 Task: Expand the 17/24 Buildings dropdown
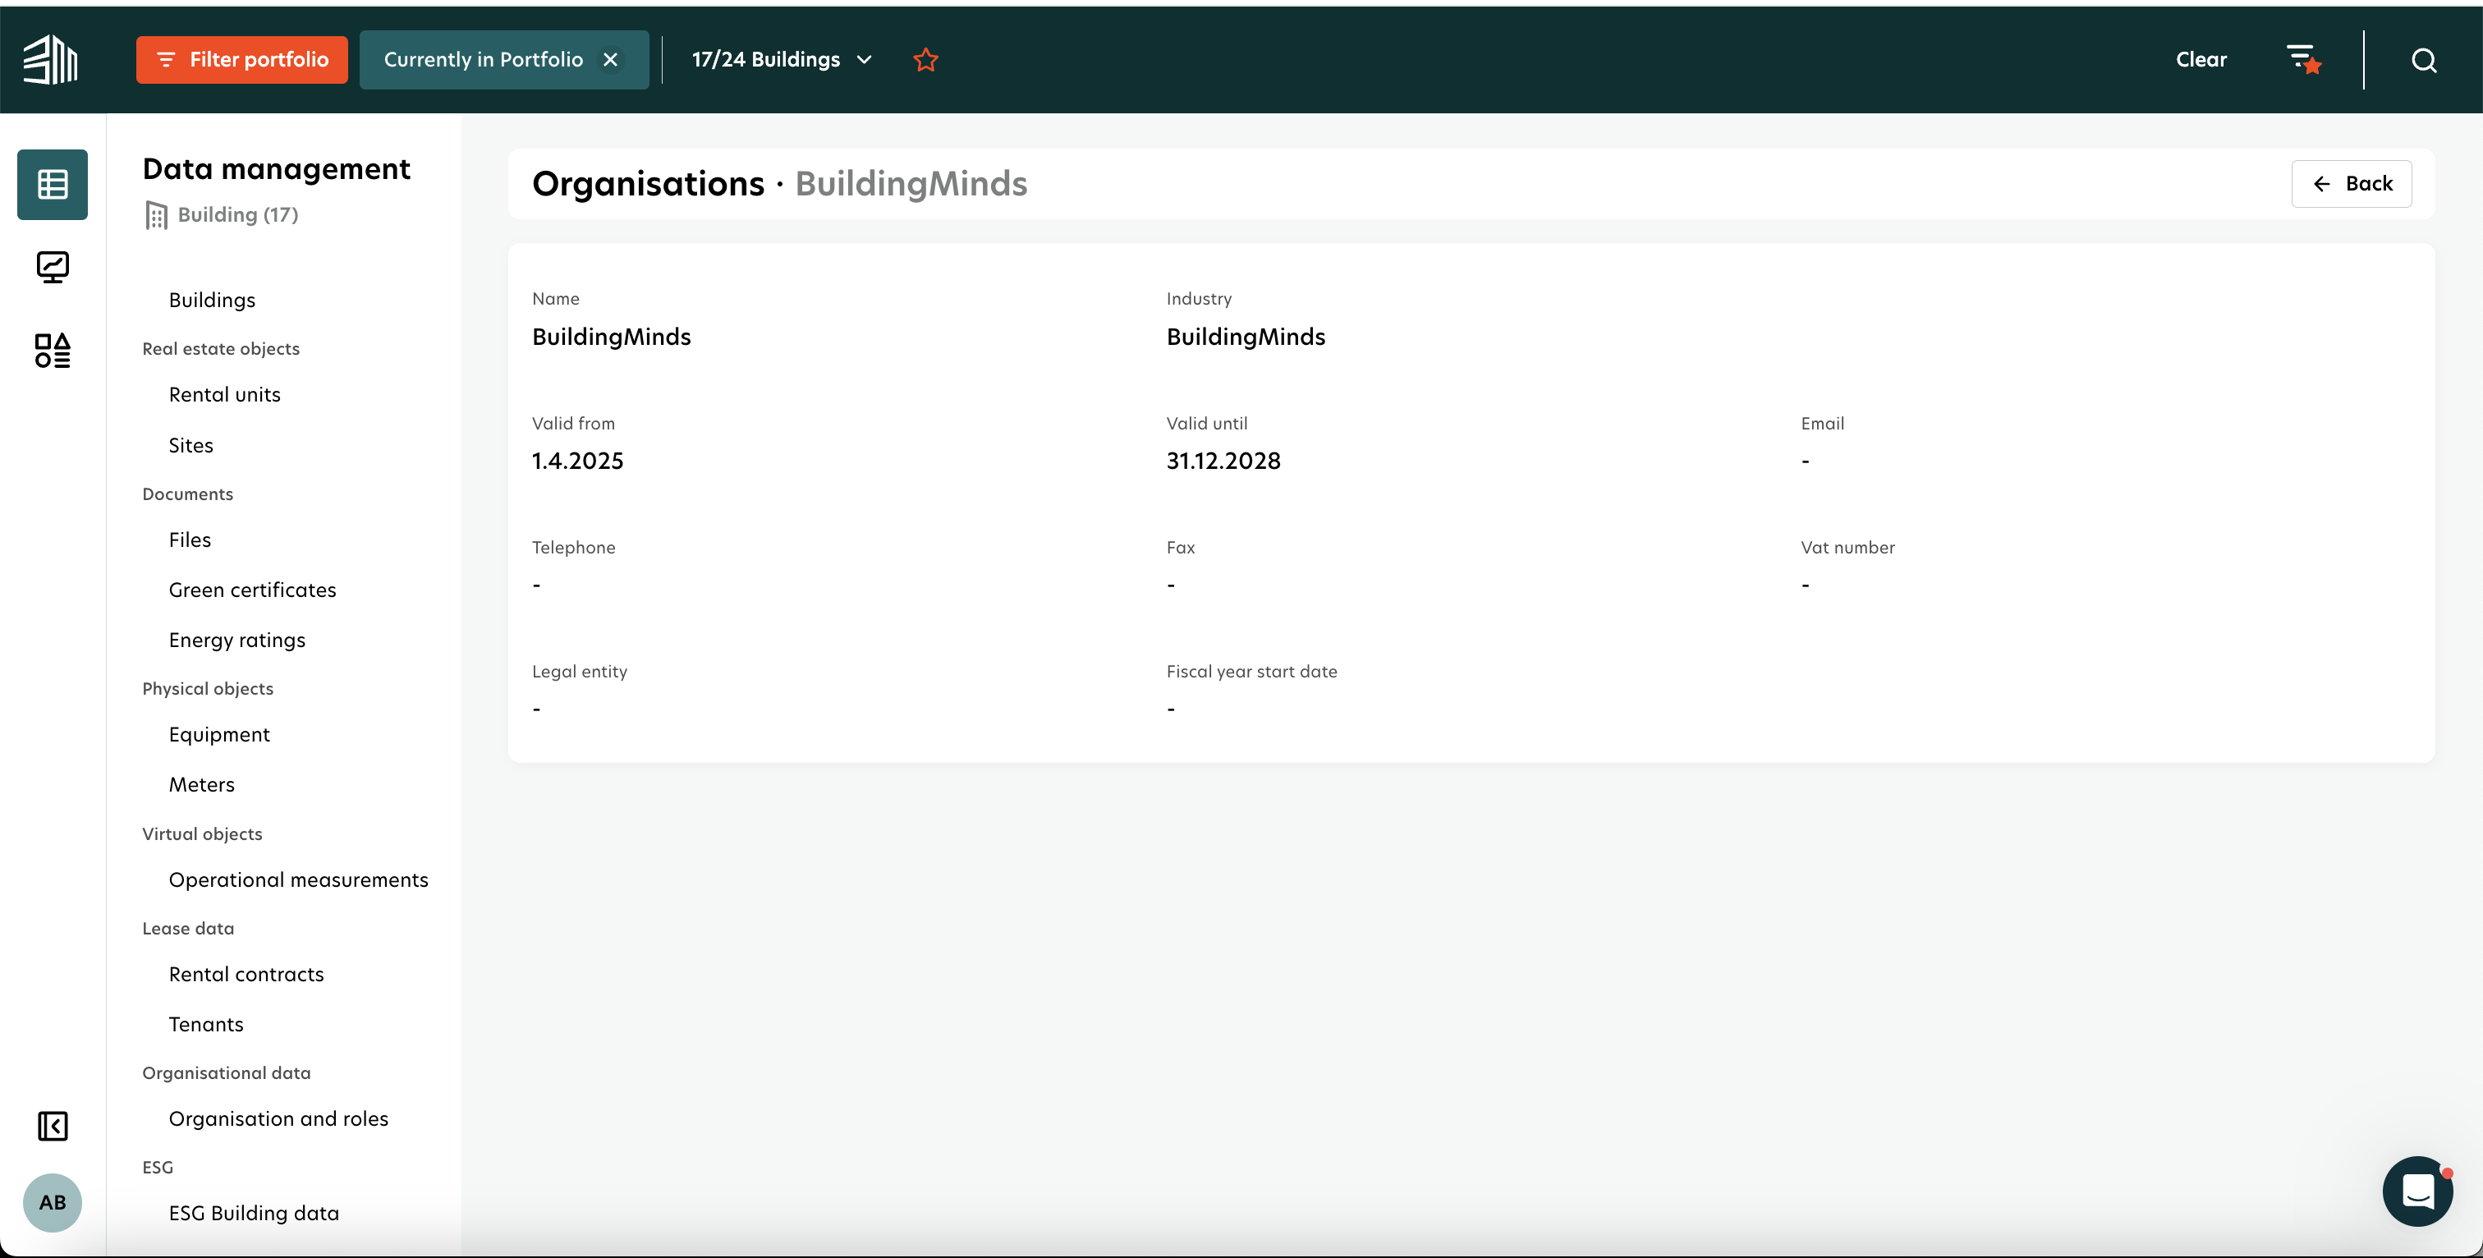[782, 60]
